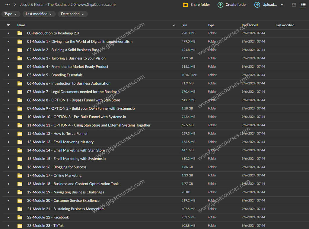This screenshot has height=229, width=309.
Task: Select the 23-Module 23 TikTok folder name
Action: 45,226
